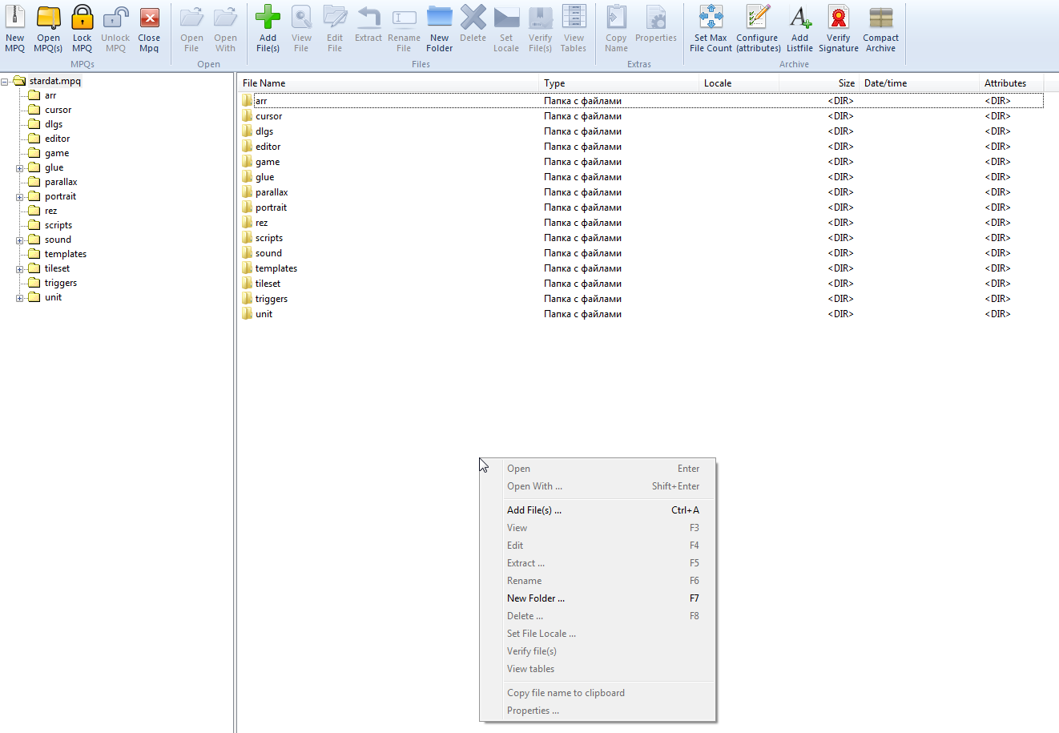Sort the list by Date/time column
Image resolution: width=1059 pixels, height=733 pixels.
pyautogui.click(x=919, y=83)
